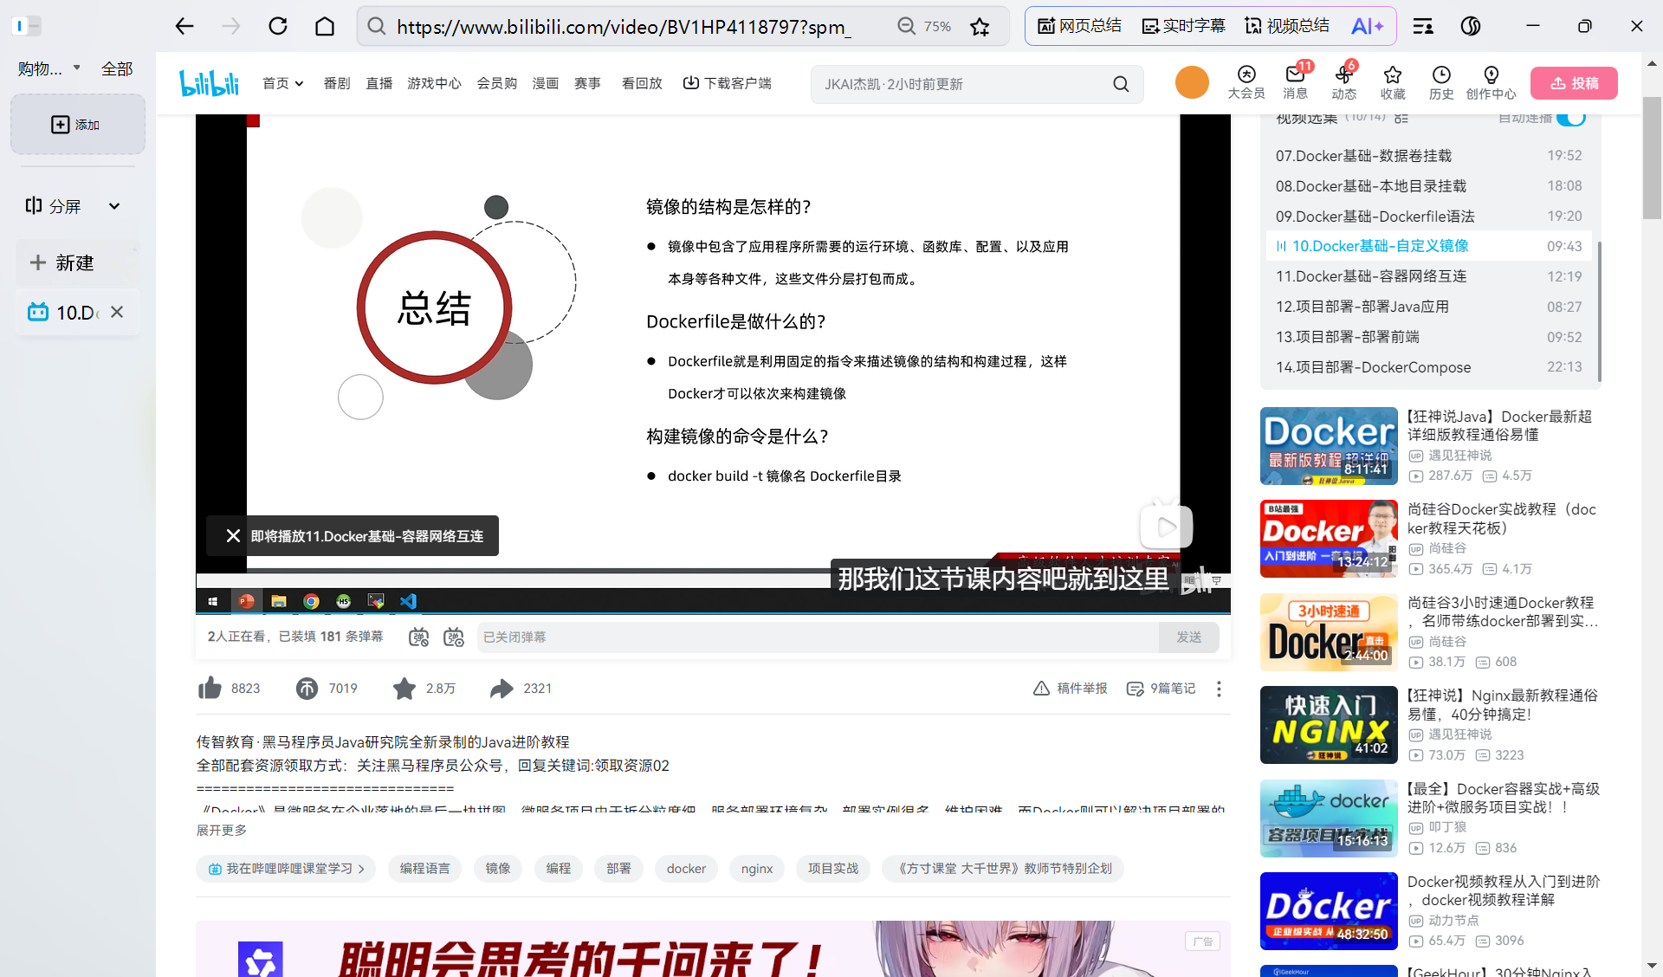Open the AI+ assistant icon in the toolbar
Viewport: 1663px width, 977px height.
1367,25
